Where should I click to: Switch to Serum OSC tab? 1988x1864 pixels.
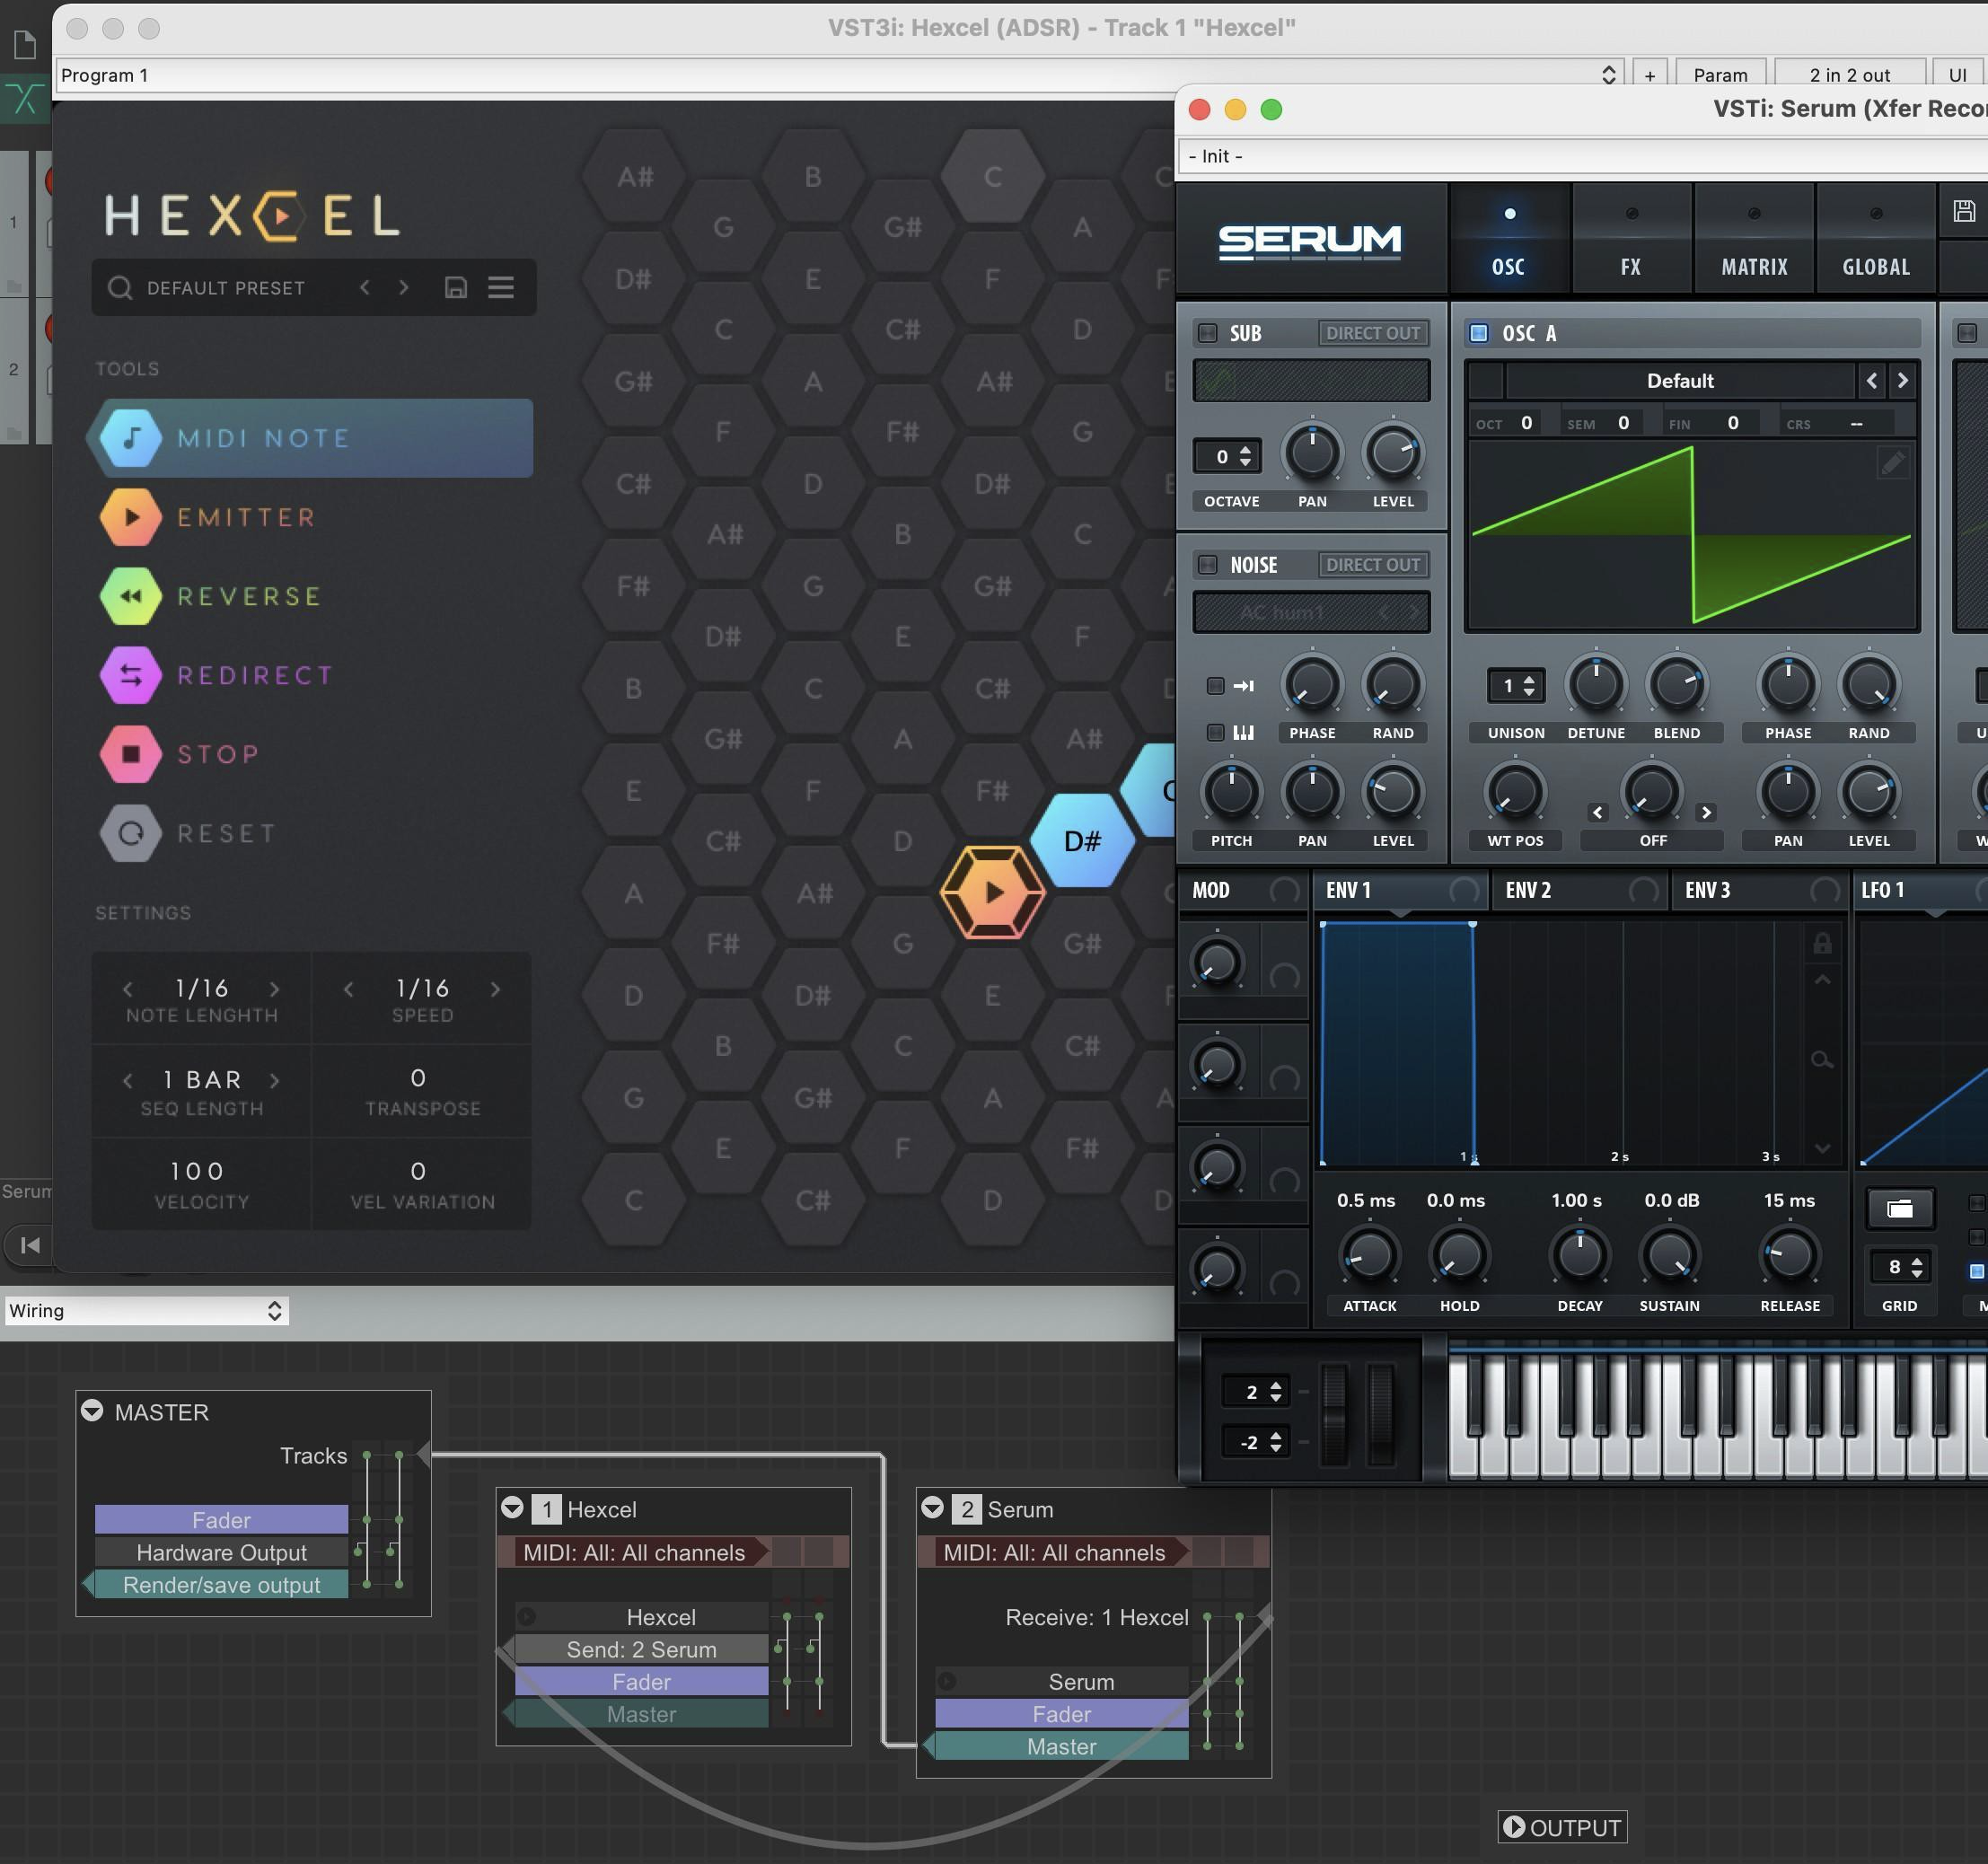(x=1509, y=240)
